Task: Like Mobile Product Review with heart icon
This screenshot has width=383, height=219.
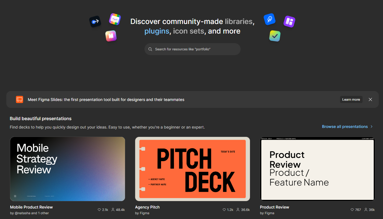Action: point(99,210)
